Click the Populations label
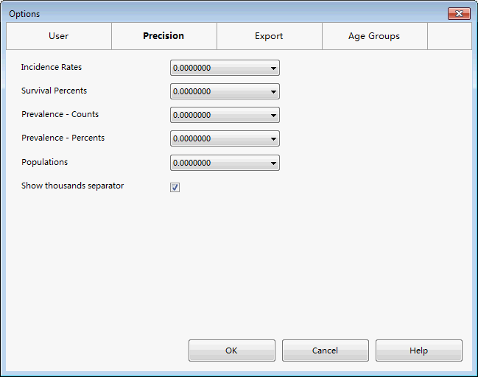This screenshot has height=377, width=478. pos(44,162)
